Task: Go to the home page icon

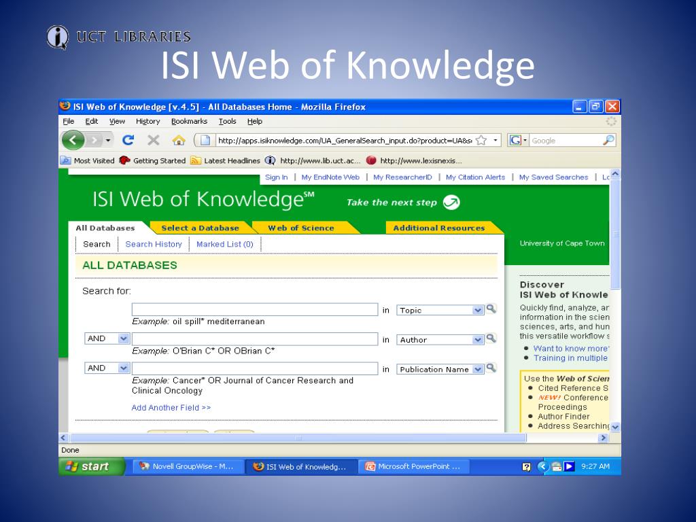Action: (x=179, y=140)
